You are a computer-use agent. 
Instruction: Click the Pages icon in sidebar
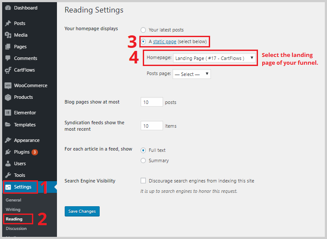8,47
